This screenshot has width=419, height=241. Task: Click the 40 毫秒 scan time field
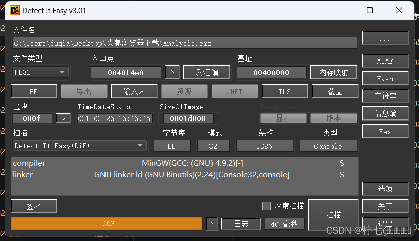tap(284, 224)
